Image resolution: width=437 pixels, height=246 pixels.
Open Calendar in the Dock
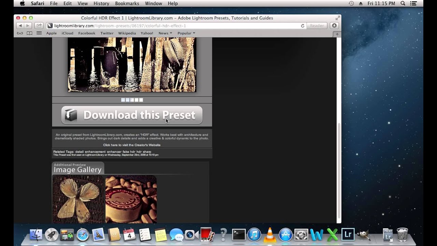click(129, 235)
